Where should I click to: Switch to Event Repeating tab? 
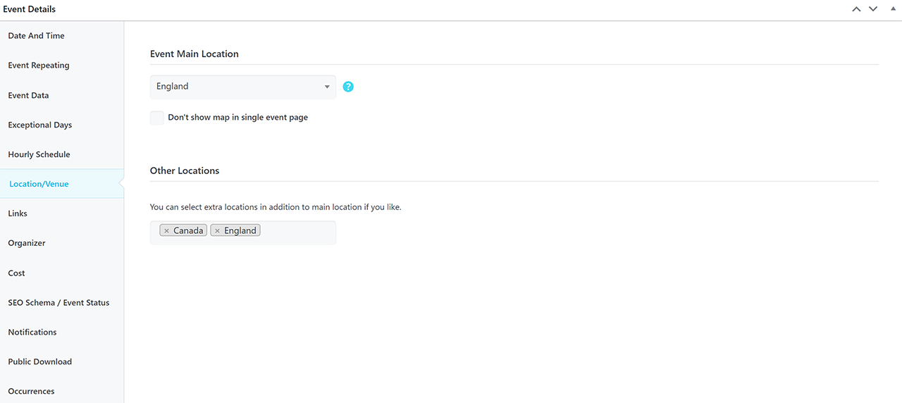[x=39, y=66]
